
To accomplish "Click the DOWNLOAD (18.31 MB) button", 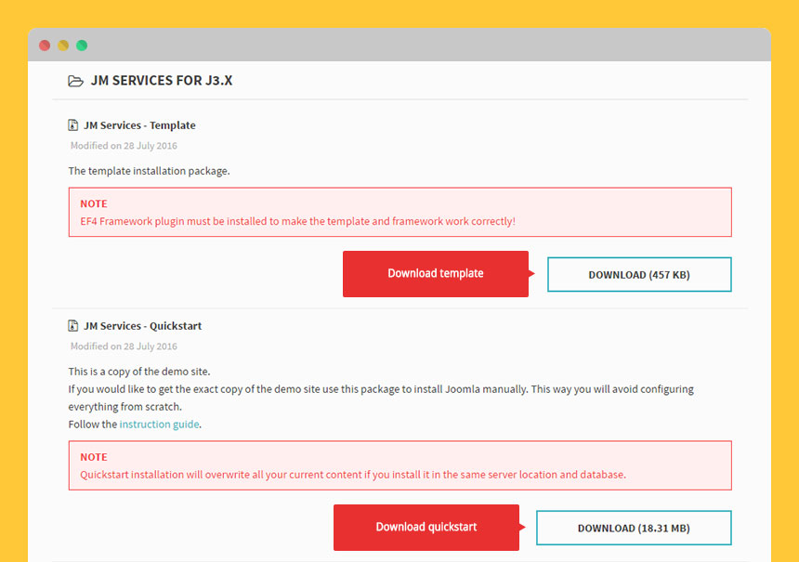I will 634,528.
